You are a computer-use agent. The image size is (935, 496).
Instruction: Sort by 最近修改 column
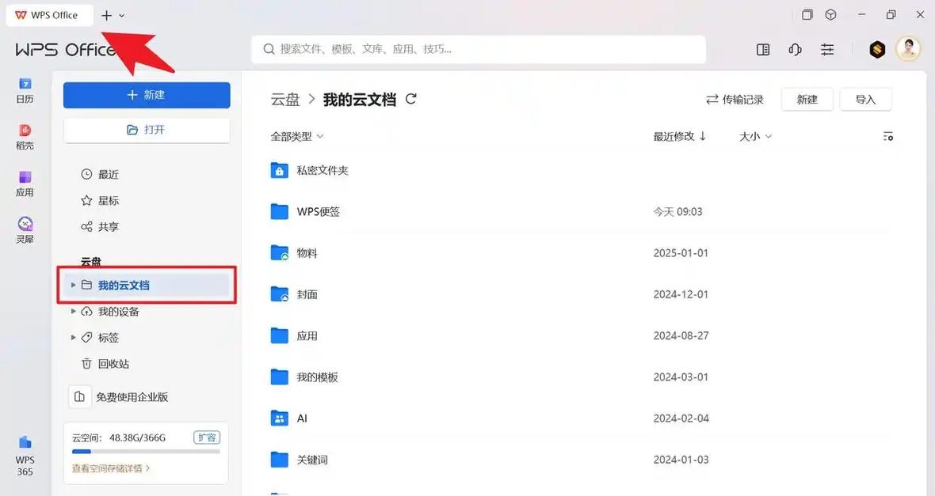tap(679, 136)
